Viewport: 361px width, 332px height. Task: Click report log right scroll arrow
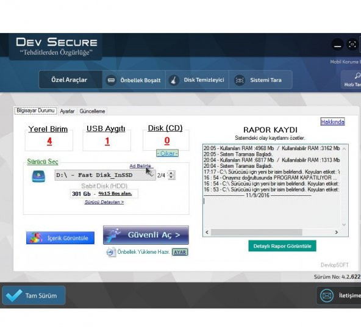coord(337,233)
